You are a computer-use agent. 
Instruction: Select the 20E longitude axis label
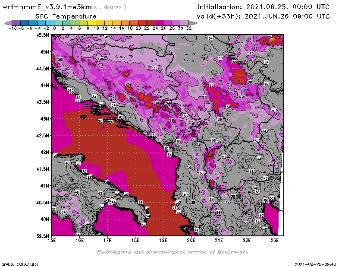[191, 240]
